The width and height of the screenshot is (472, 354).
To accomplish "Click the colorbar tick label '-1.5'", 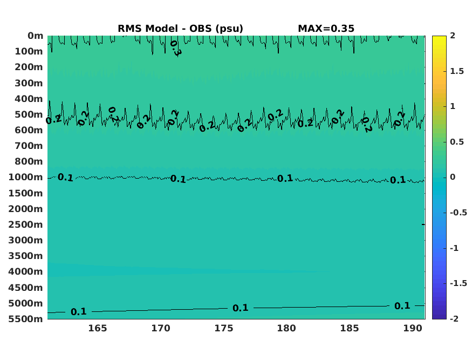I will (x=459, y=283).
